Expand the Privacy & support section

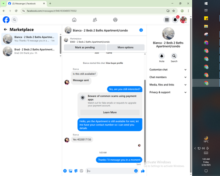168,92
